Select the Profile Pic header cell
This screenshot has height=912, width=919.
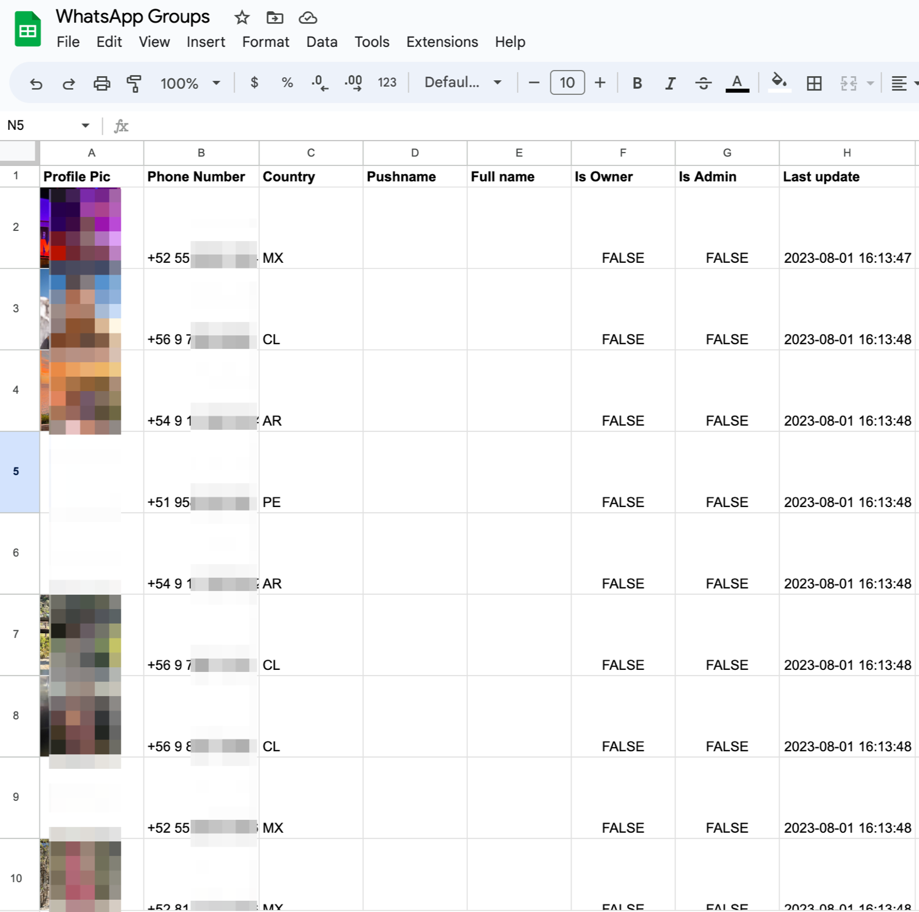tap(91, 177)
